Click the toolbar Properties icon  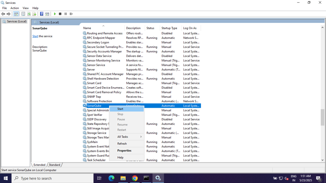coord(23,14)
